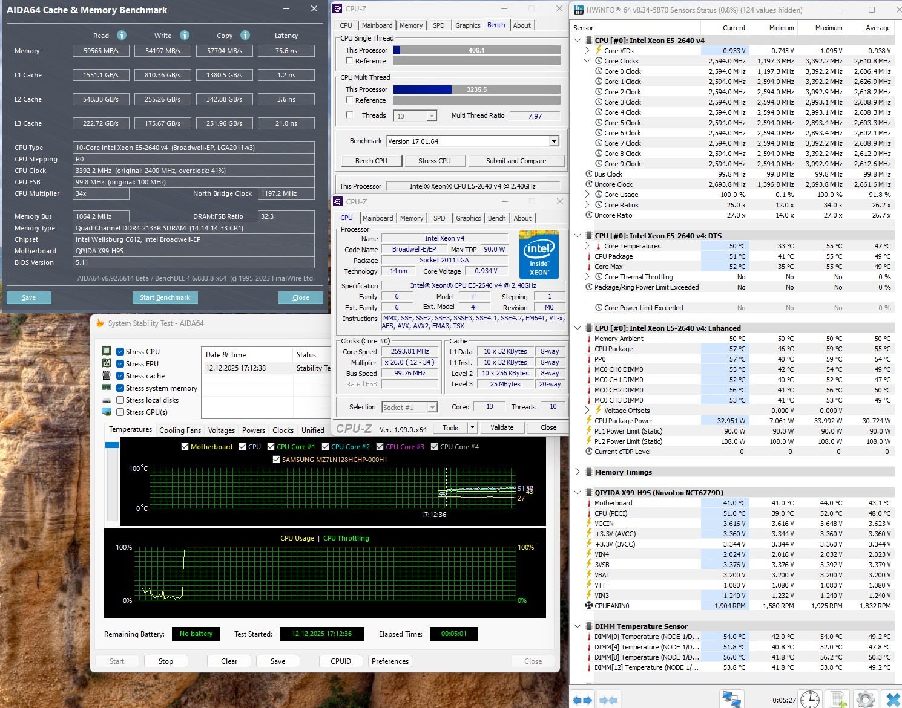Click the HWiNFO expand columns arrows icon

click(582, 700)
